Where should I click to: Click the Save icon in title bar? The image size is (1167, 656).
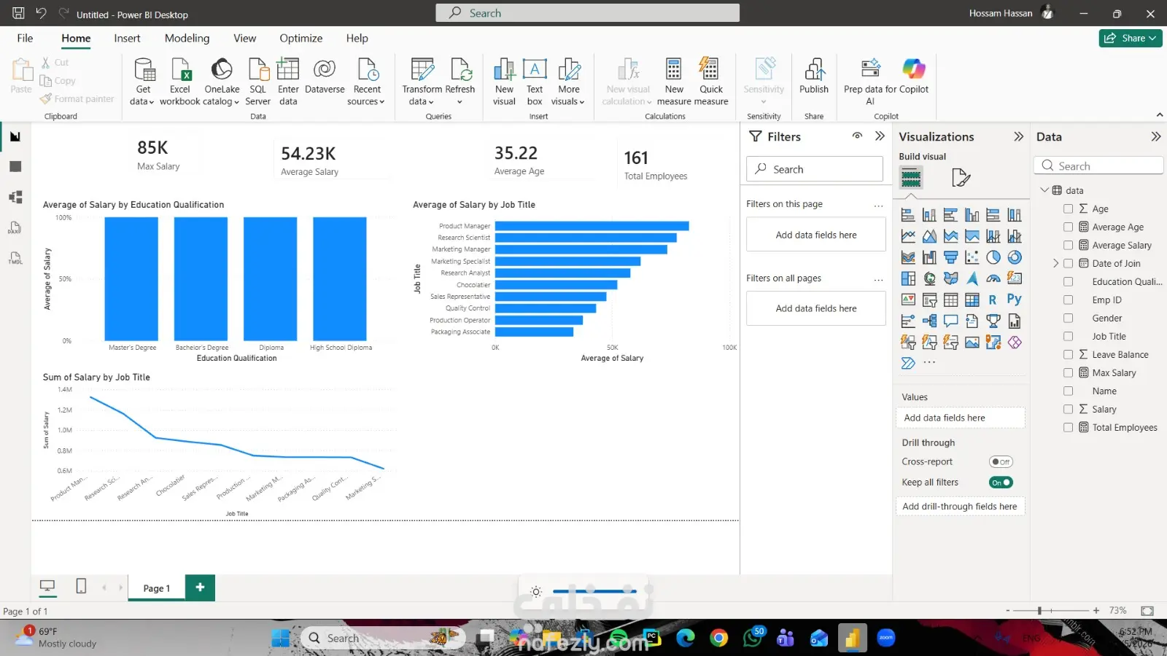18,13
